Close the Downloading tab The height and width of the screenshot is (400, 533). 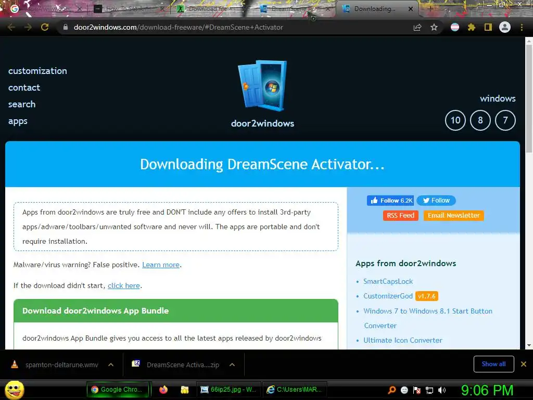(x=410, y=9)
